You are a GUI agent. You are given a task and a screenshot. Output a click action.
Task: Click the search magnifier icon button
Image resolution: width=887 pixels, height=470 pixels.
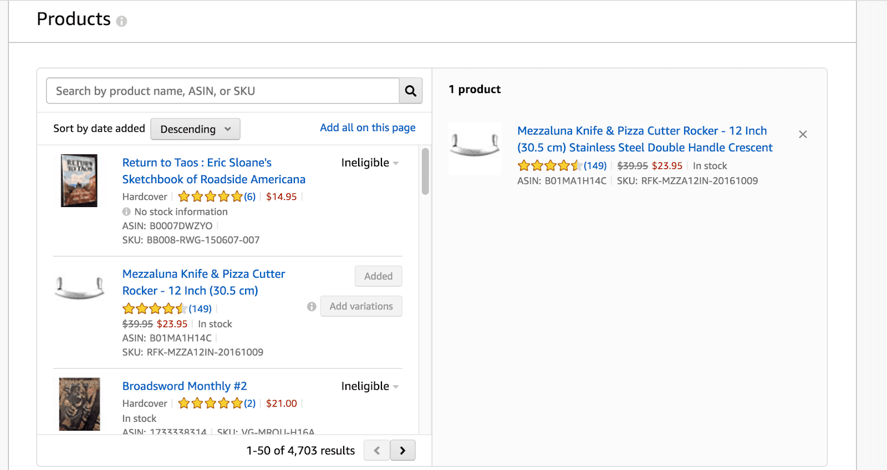click(x=410, y=91)
